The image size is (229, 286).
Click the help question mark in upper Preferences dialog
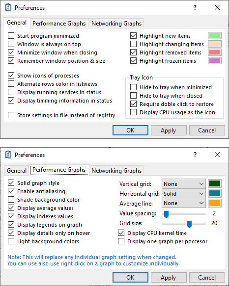[195, 7]
